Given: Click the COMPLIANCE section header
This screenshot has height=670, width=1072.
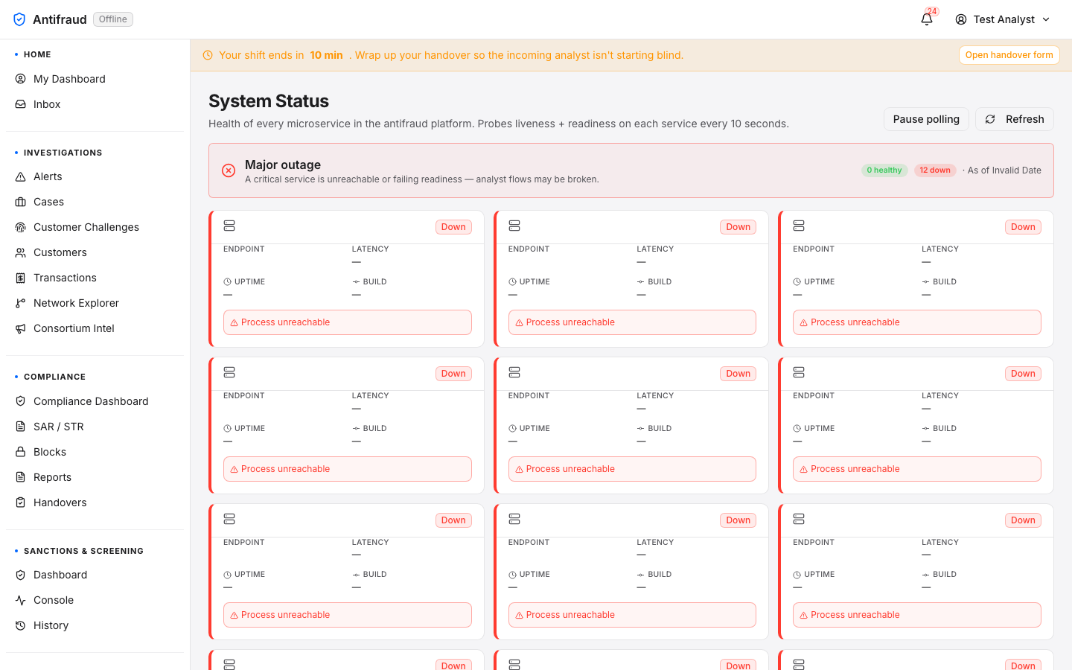Looking at the screenshot, I should click(x=54, y=377).
